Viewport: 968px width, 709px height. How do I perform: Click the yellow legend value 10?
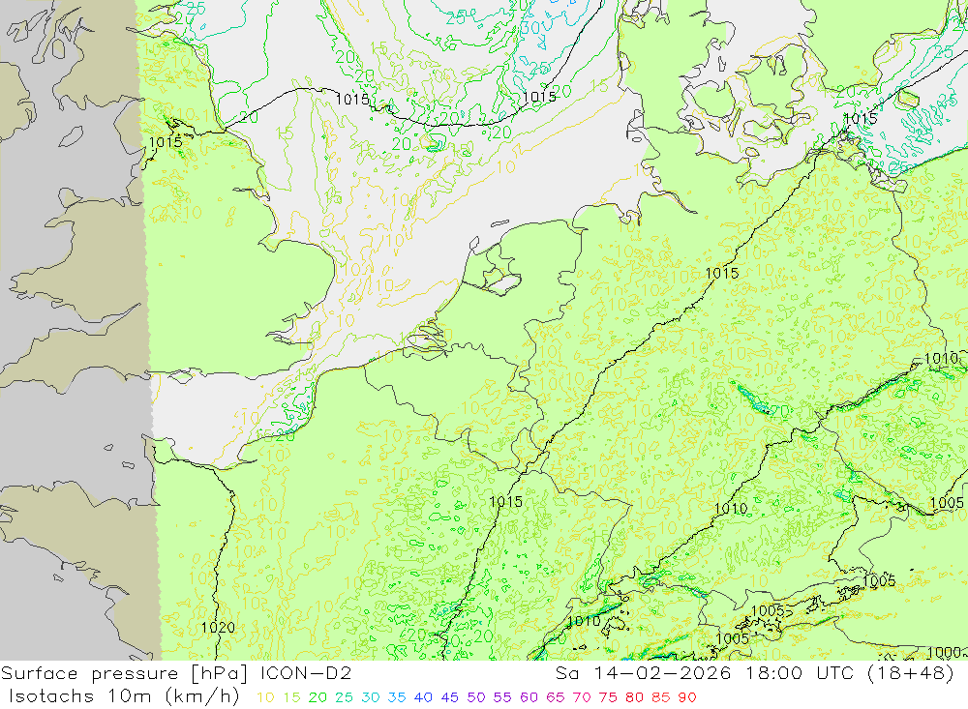click(x=265, y=698)
